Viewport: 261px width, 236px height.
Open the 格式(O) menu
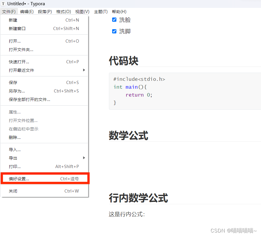pos(64,12)
